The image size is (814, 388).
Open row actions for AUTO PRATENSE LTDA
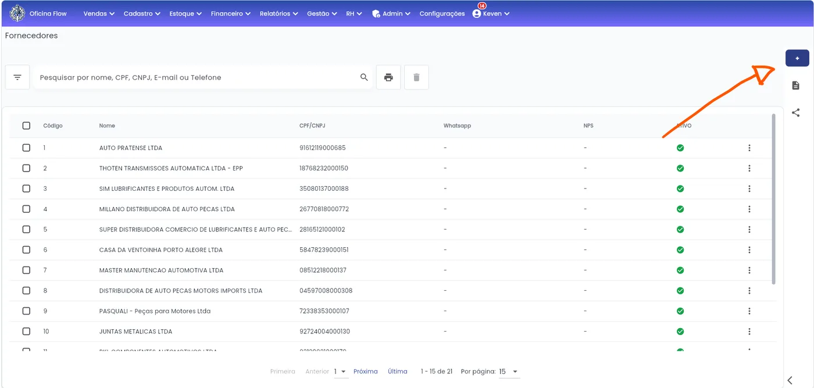coord(749,148)
